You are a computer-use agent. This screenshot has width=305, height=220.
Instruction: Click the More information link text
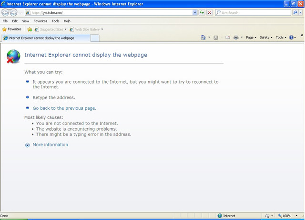pos(51,145)
